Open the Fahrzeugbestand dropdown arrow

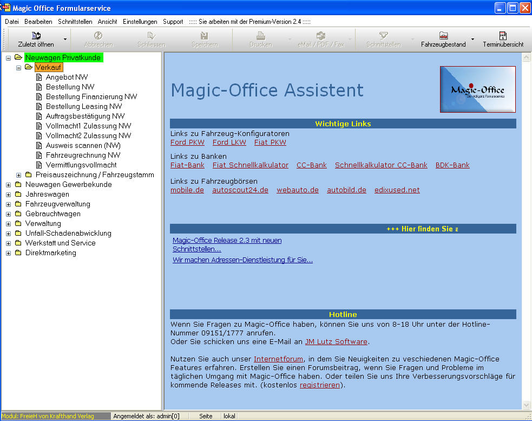[472, 40]
